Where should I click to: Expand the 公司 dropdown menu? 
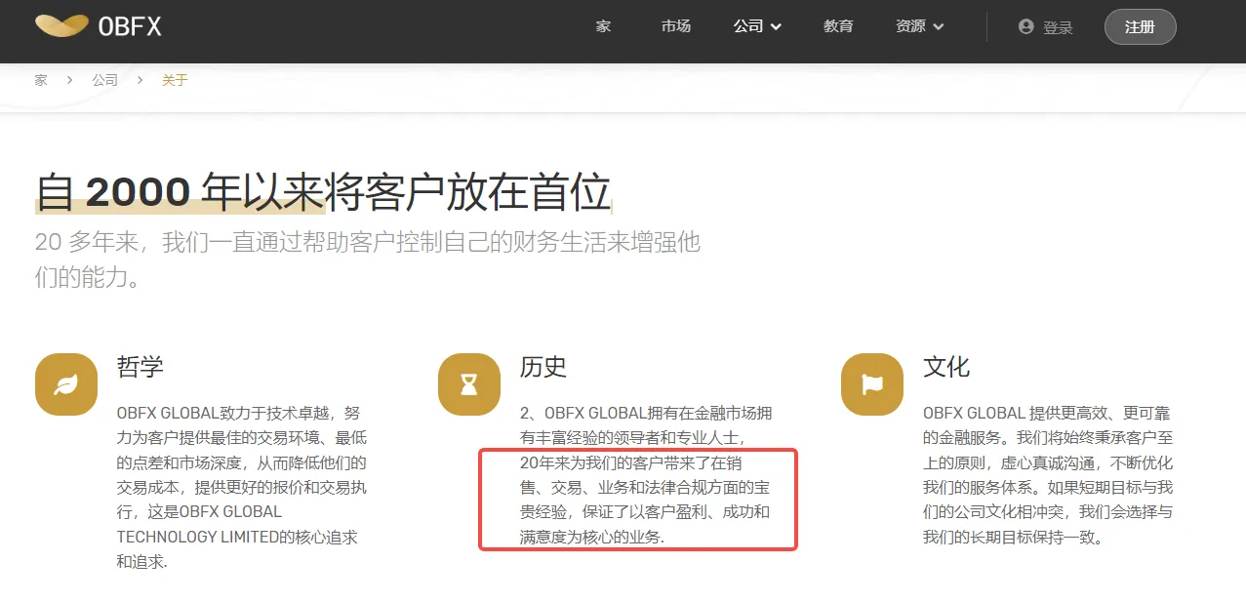tap(757, 26)
